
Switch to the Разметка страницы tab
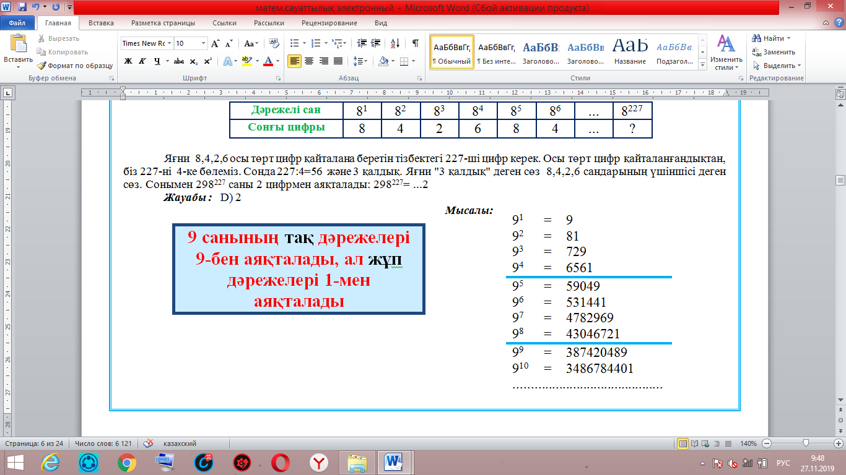(163, 23)
